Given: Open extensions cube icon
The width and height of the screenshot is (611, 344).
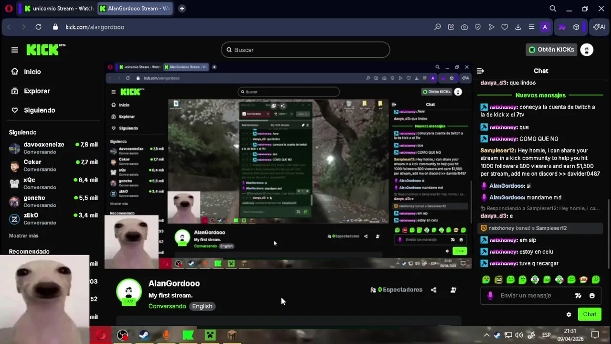Looking at the screenshot, I should pyautogui.click(x=576, y=27).
